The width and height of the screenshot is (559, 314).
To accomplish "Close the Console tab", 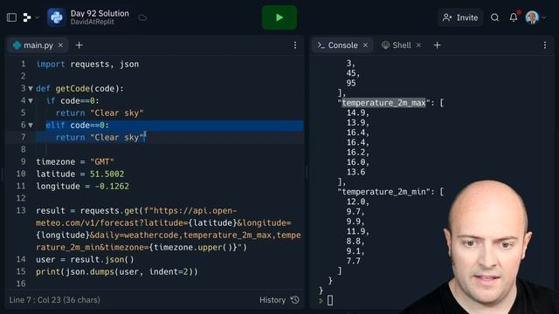I will click(365, 45).
